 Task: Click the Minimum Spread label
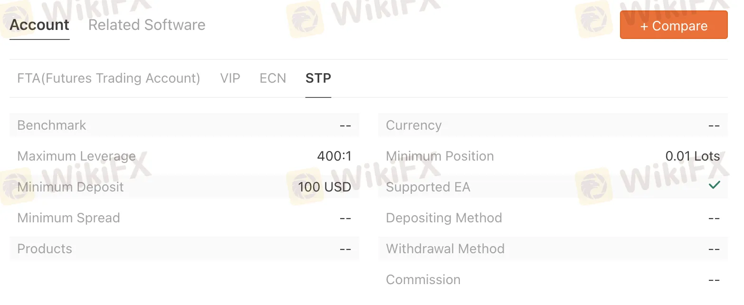(x=68, y=218)
